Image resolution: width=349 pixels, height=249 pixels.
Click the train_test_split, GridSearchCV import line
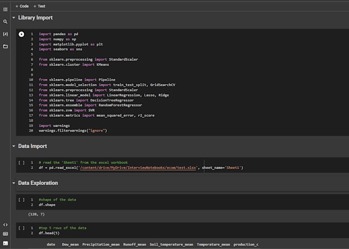tap(107, 85)
